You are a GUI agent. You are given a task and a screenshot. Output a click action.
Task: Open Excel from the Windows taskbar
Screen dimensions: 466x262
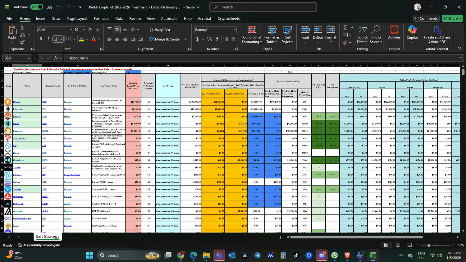[373, 255]
